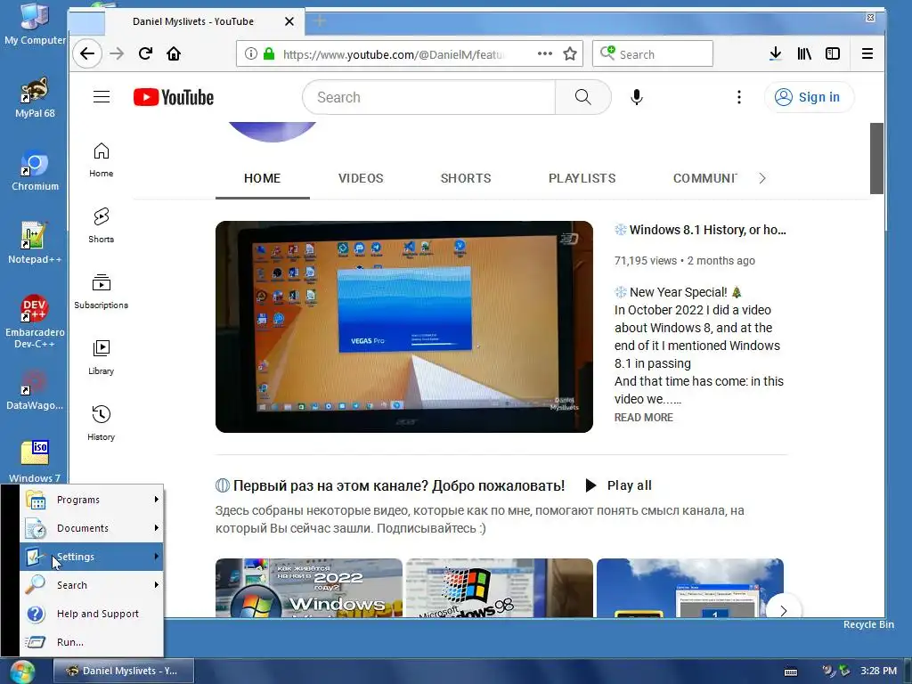Reload the page with the refresh icon

pos(145,54)
